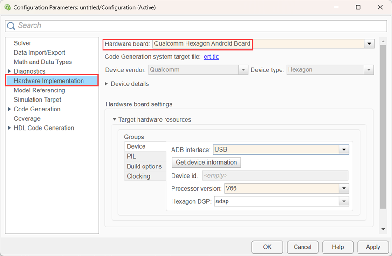Expand the Code Generation tree node
This screenshot has width=392, height=256.
pos(10,109)
